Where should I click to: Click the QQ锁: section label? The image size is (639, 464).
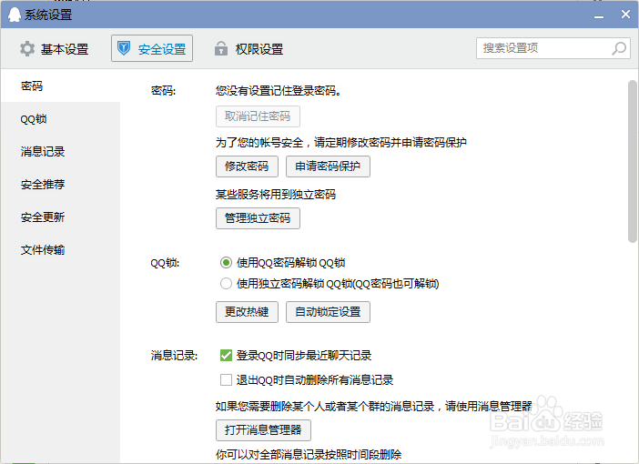165,263
